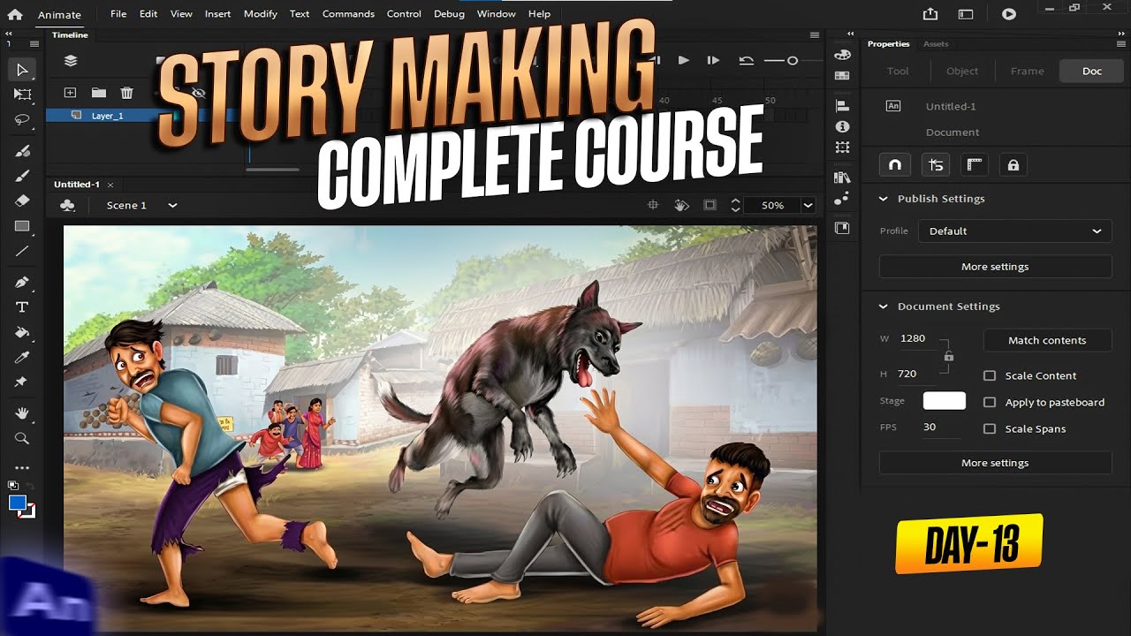Select the Selection arrow tool

[22, 70]
